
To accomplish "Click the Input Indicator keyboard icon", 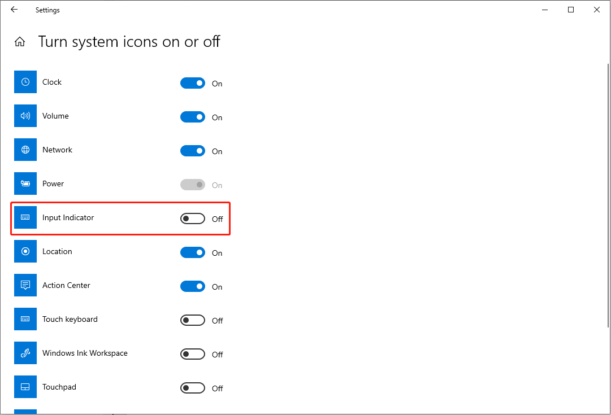I will [25, 217].
